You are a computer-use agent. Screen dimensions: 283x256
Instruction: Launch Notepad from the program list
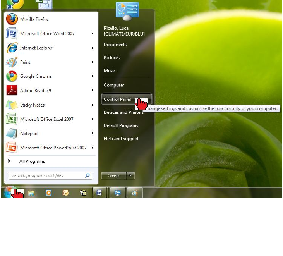point(29,134)
